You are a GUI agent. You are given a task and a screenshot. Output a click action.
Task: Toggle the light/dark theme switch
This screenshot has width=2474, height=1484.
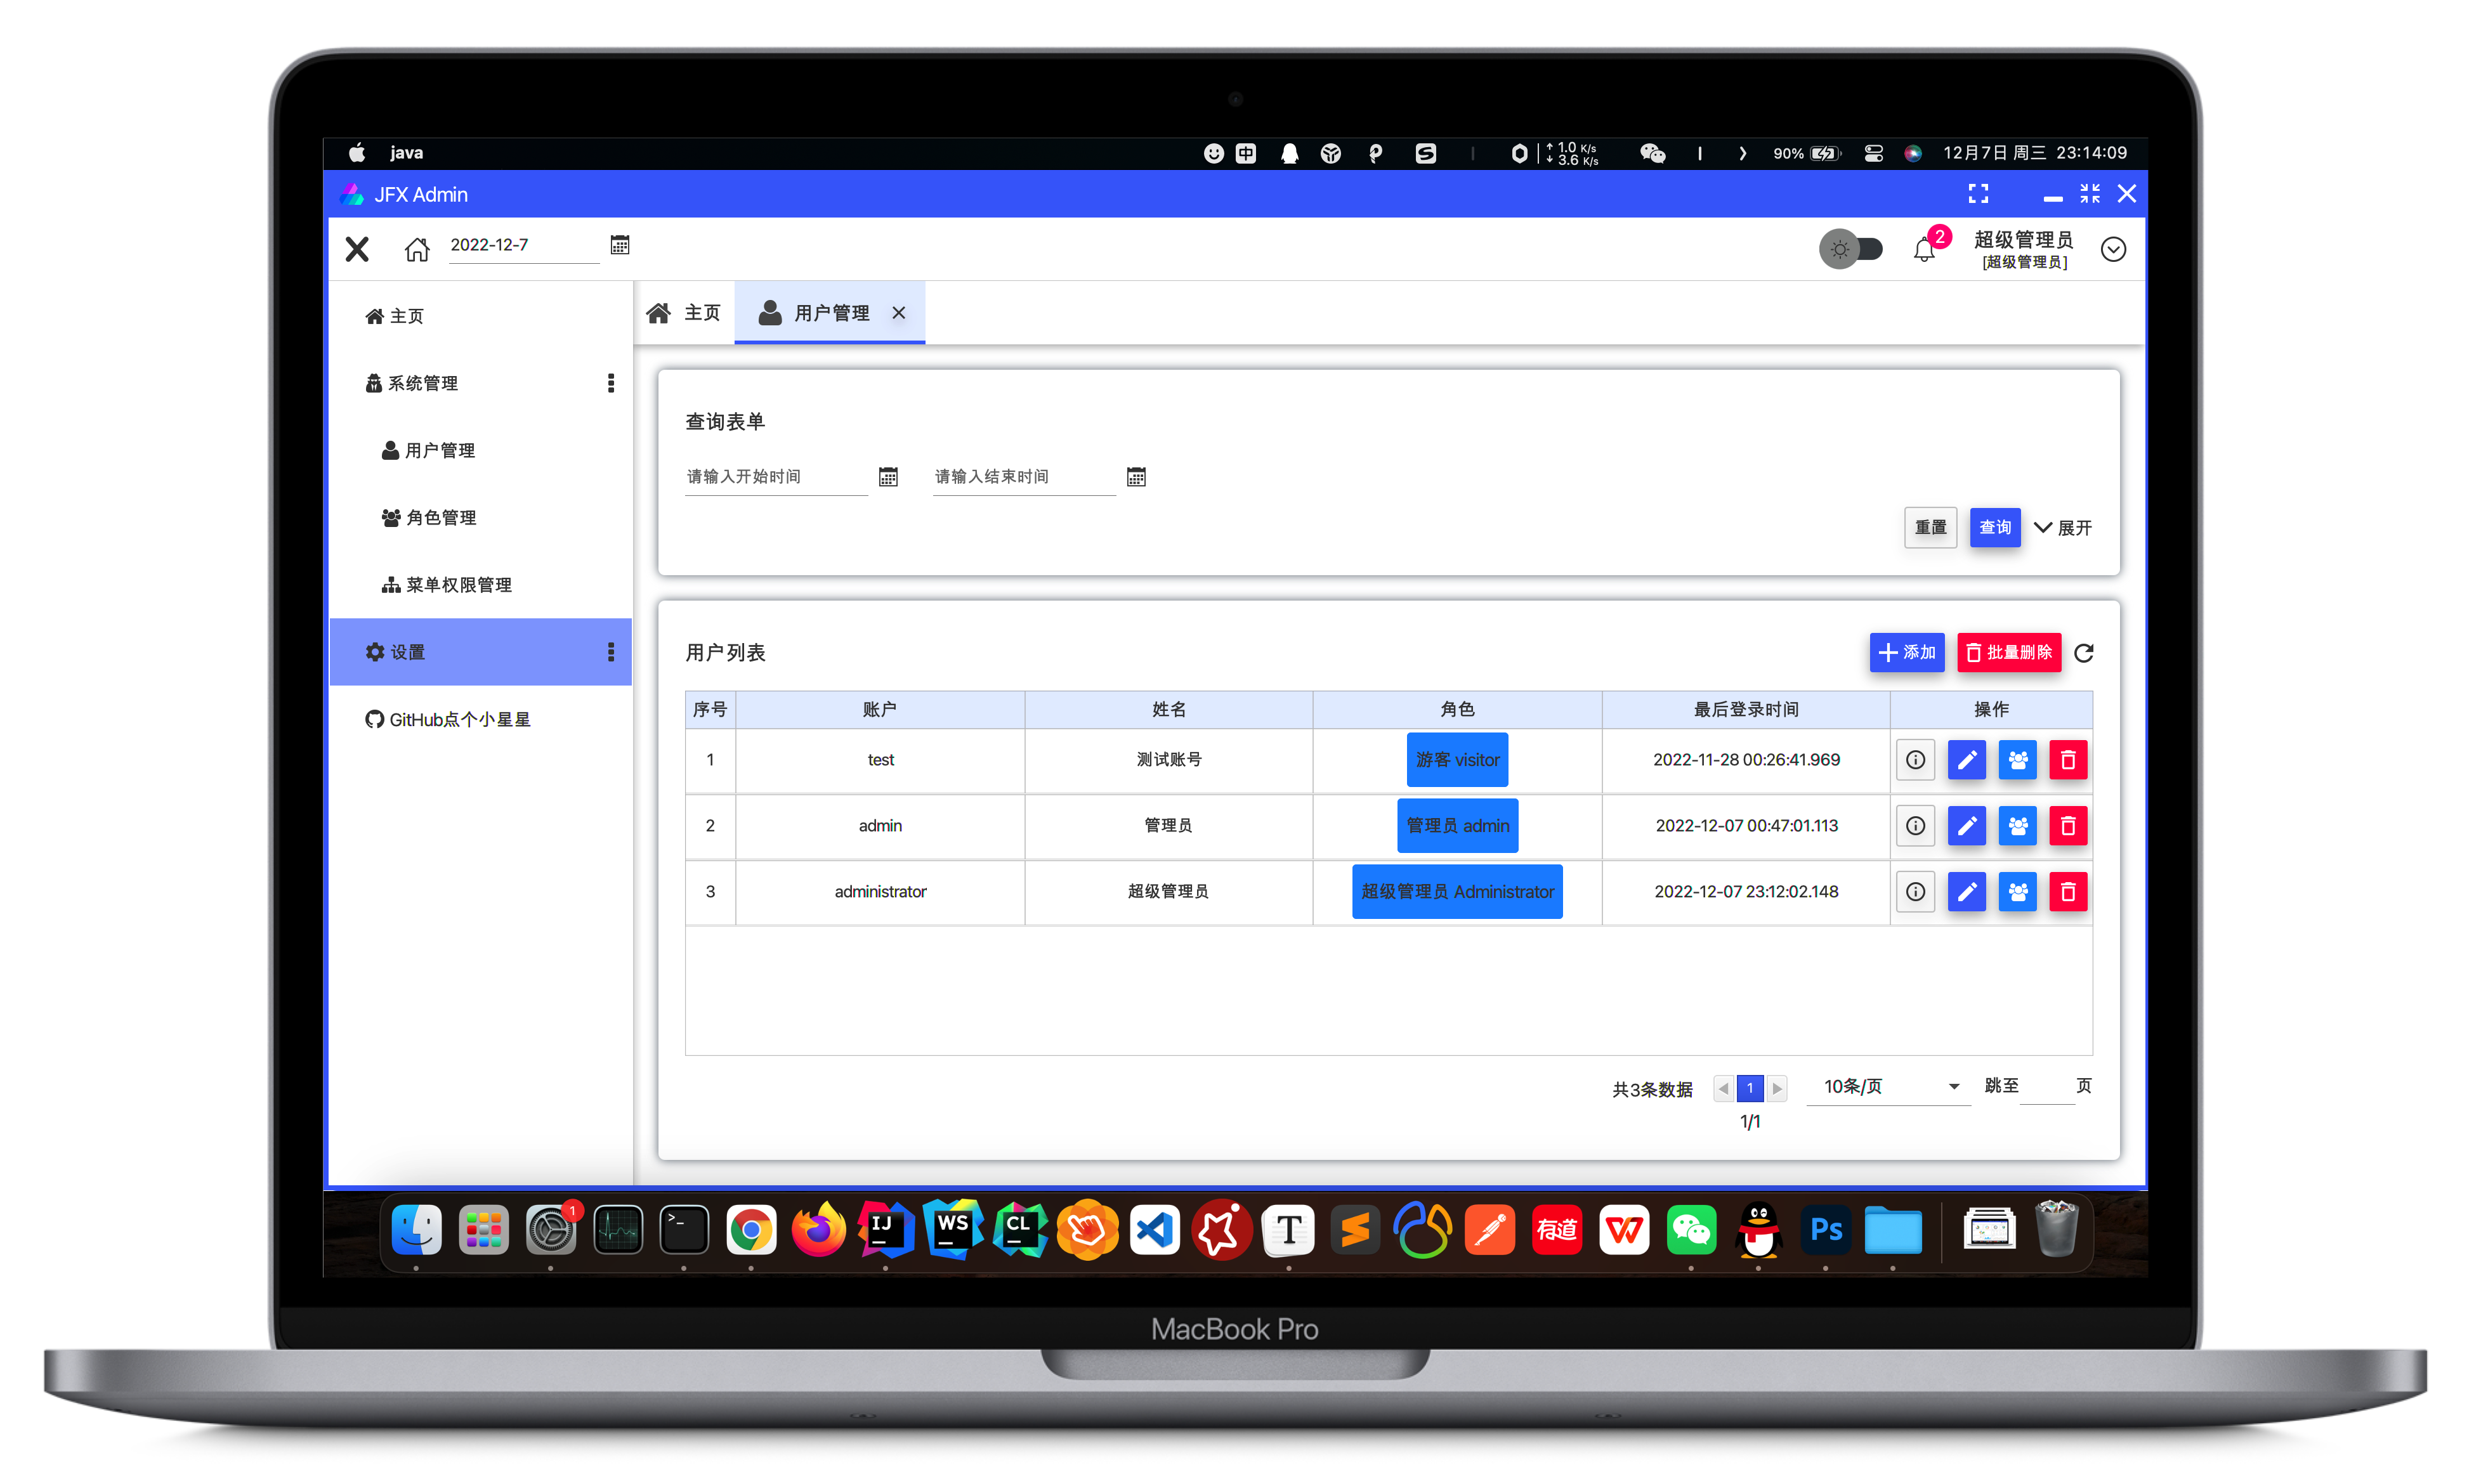pyautogui.click(x=1850, y=249)
